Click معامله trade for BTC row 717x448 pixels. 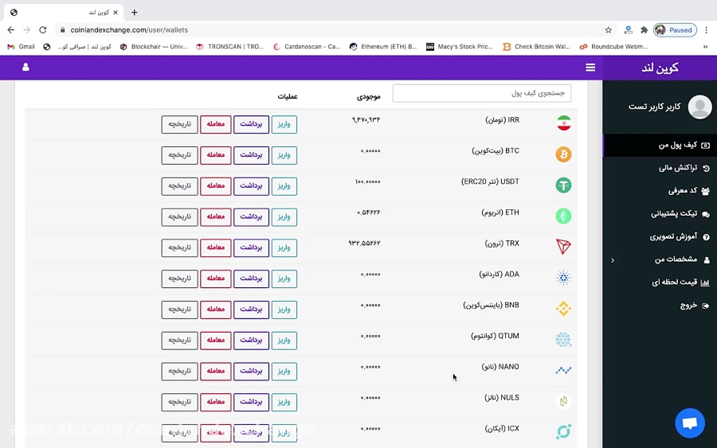point(215,155)
